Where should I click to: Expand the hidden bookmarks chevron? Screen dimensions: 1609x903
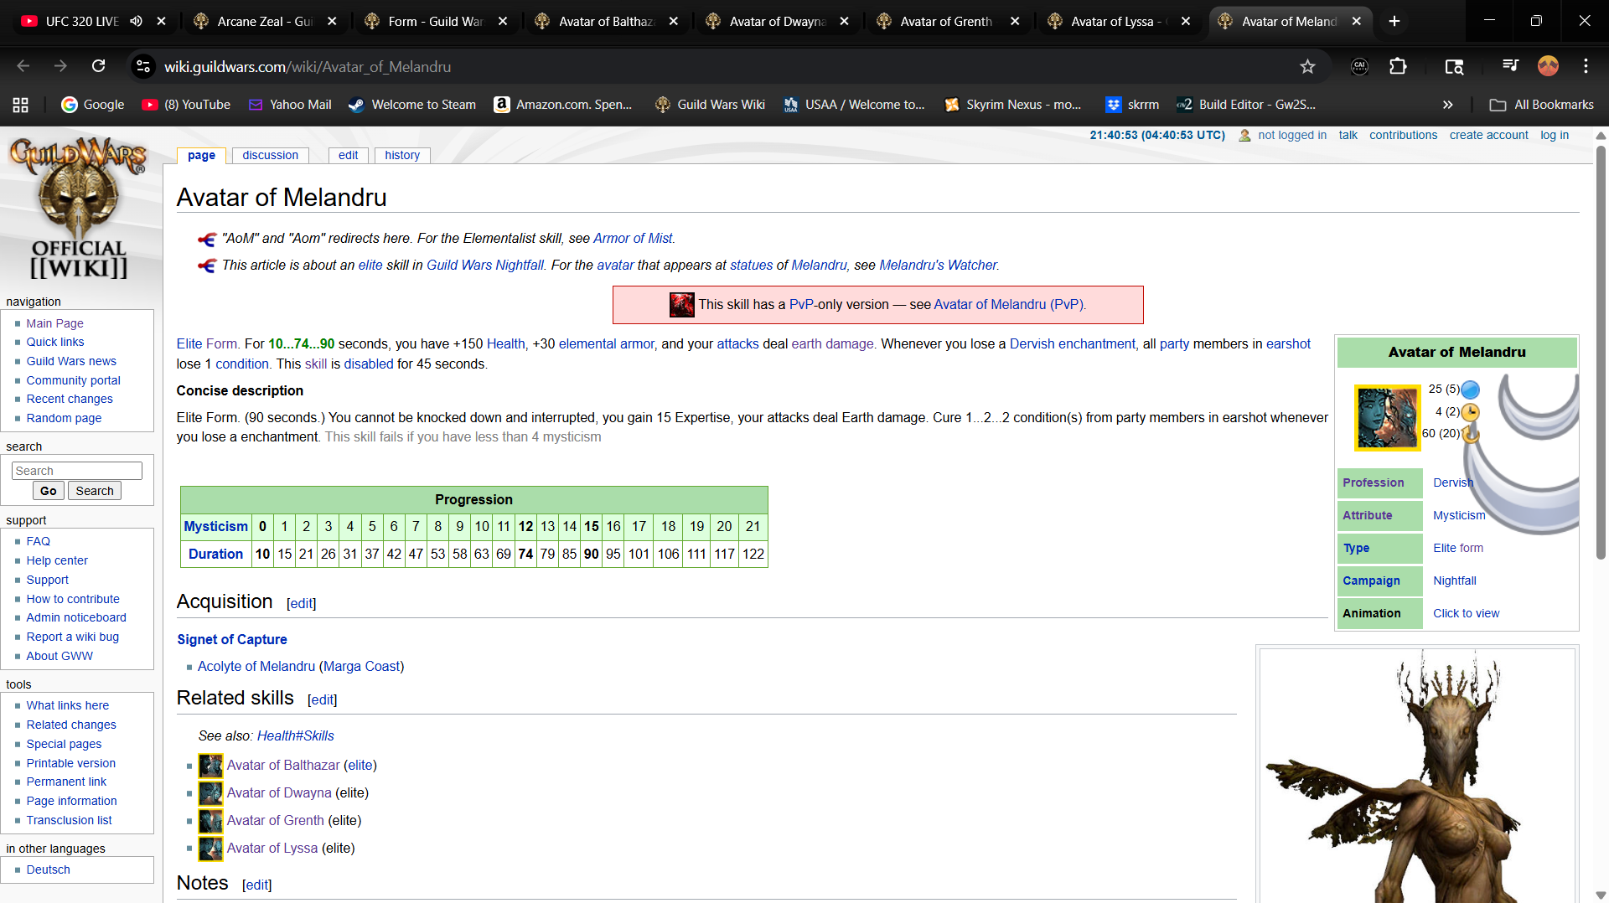pyautogui.click(x=1447, y=105)
